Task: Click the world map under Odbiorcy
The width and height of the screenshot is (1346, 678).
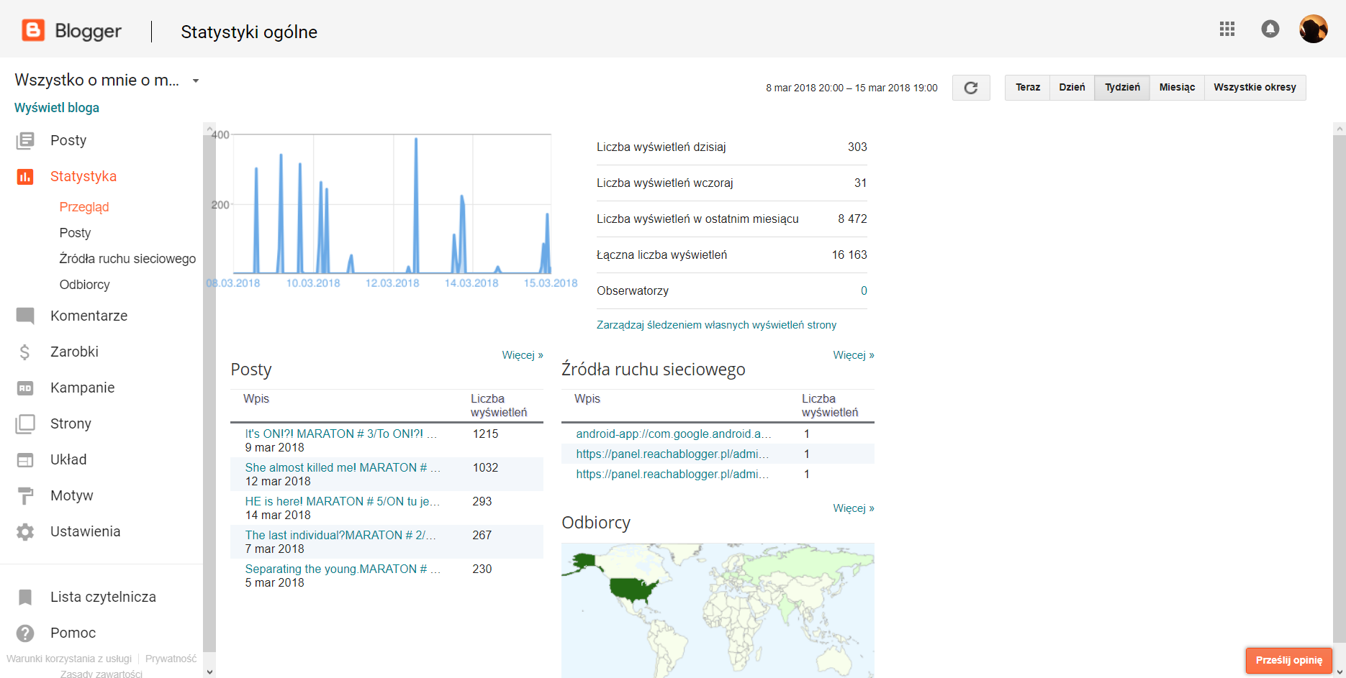Action: click(x=717, y=610)
